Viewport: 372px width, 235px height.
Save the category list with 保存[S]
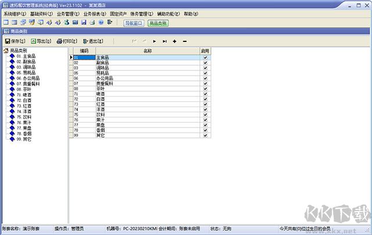pos(15,41)
